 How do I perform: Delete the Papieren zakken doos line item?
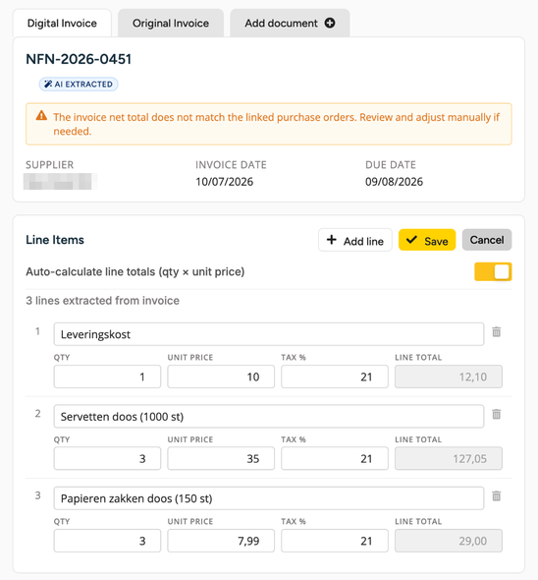pyautogui.click(x=496, y=495)
